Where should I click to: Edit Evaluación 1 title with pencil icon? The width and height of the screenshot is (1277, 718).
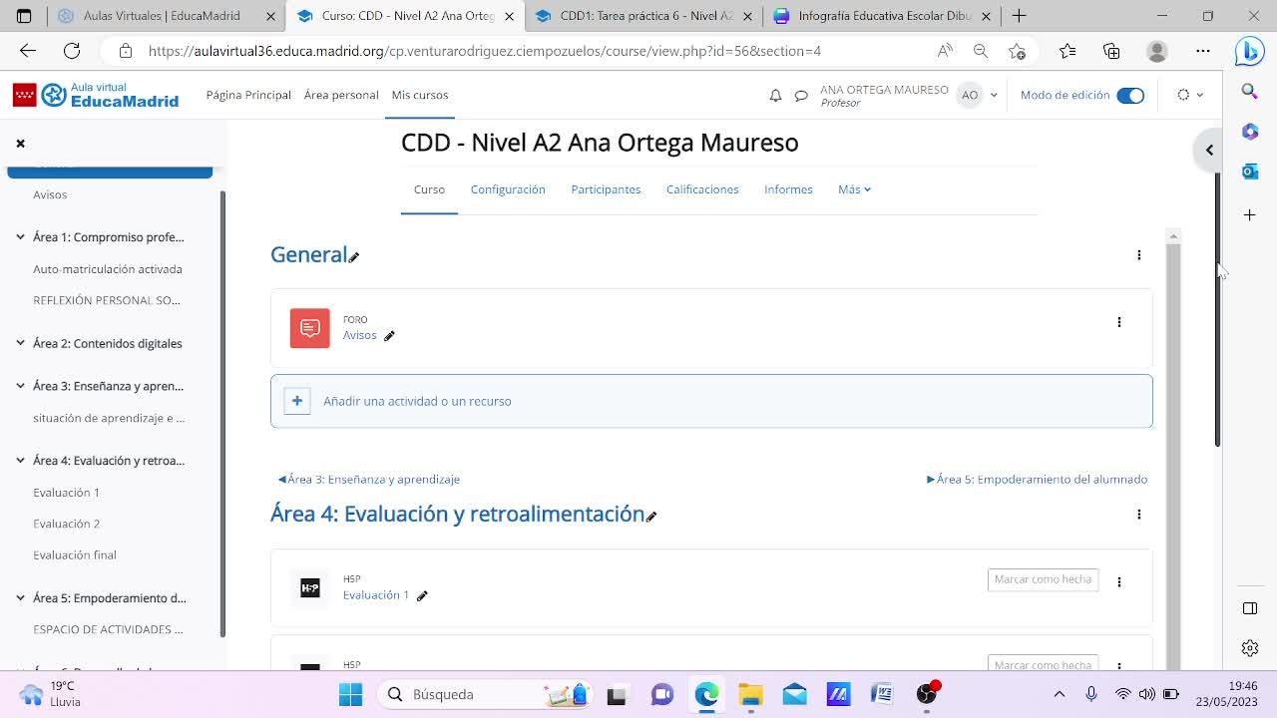point(422,596)
